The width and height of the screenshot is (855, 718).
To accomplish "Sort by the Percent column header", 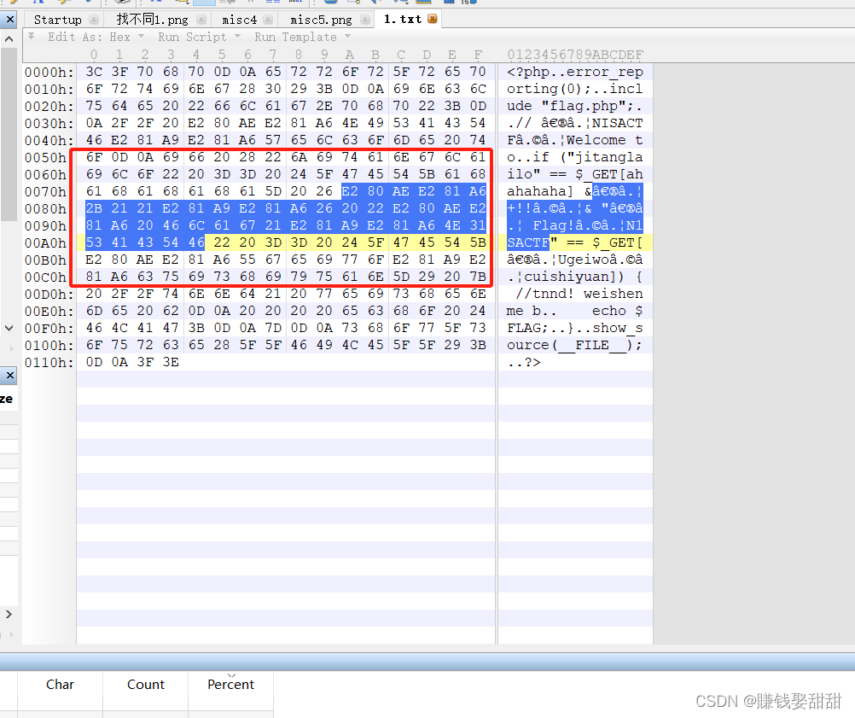I will [x=230, y=684].
